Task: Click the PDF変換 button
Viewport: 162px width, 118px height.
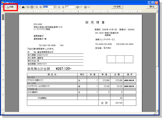Action: pos(117,7)
